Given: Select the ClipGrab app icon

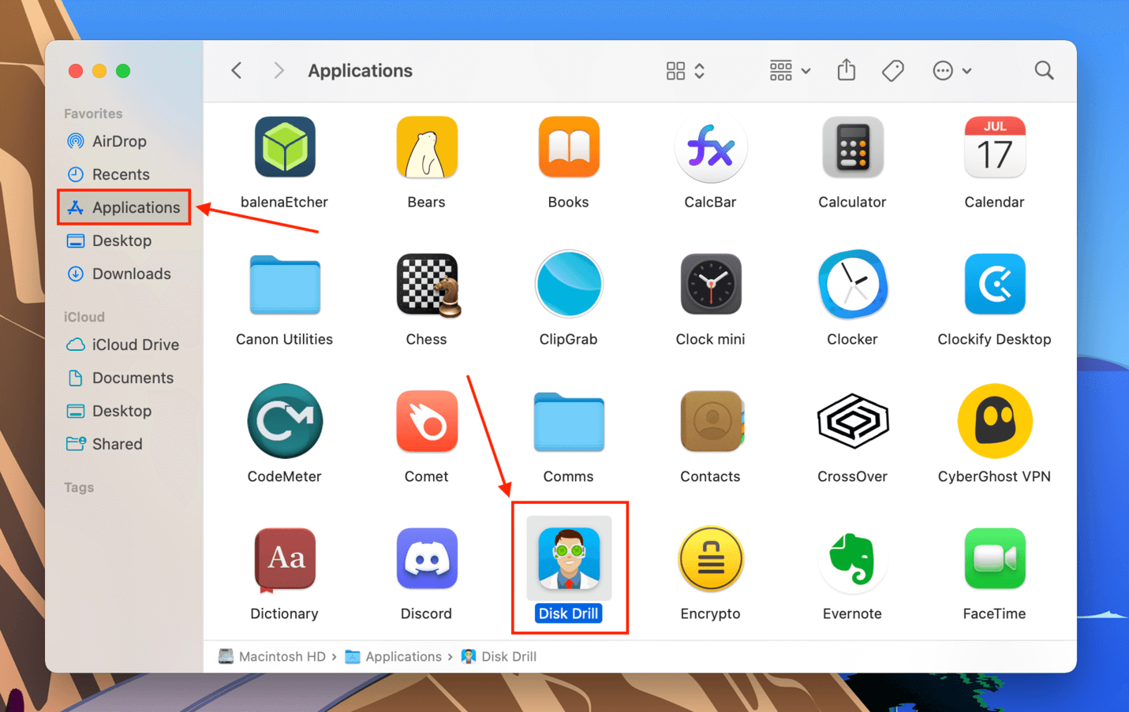Looking at the screenshot, I should click(569, 285).
